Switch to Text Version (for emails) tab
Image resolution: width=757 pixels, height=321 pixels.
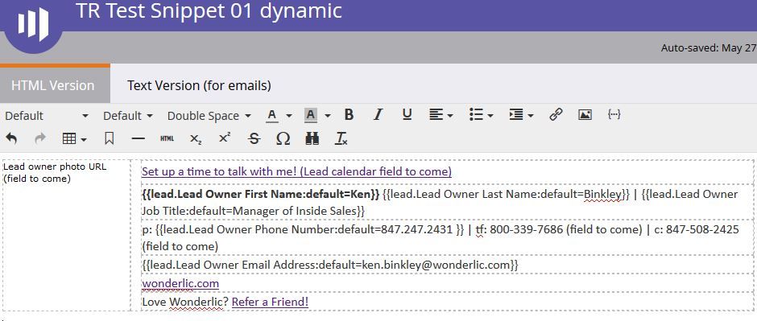coord(199,85)
